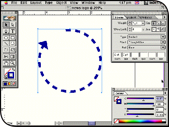Open the stroke Type dropdown
The height and width of the screenshot is (127, 169).
click(146, 37)
